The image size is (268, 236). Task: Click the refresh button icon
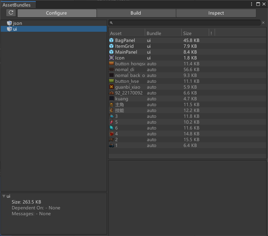click(11, 13)
